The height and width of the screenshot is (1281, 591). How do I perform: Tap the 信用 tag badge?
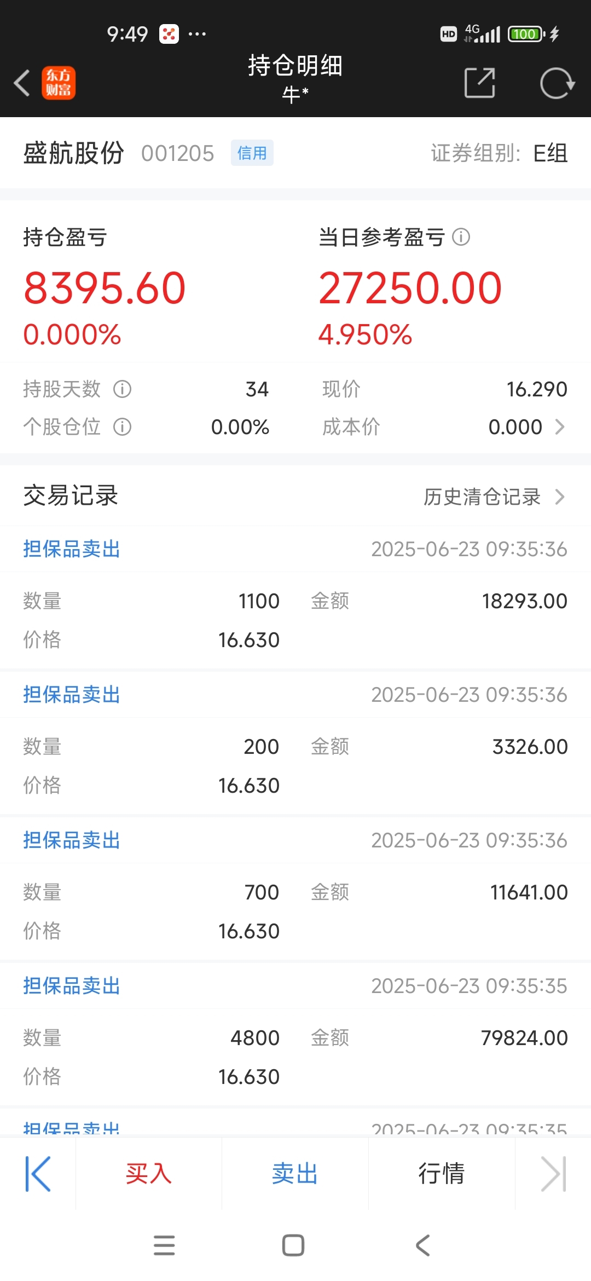252,153
